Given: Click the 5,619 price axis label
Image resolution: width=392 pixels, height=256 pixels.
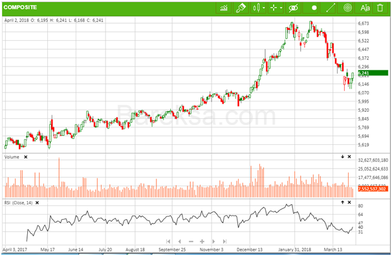Looking at the screenshot, I should click(364, 145).
